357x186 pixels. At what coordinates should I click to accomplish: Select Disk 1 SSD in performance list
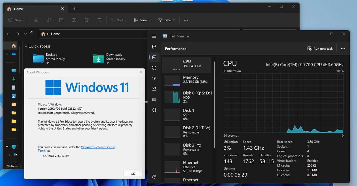187,114
